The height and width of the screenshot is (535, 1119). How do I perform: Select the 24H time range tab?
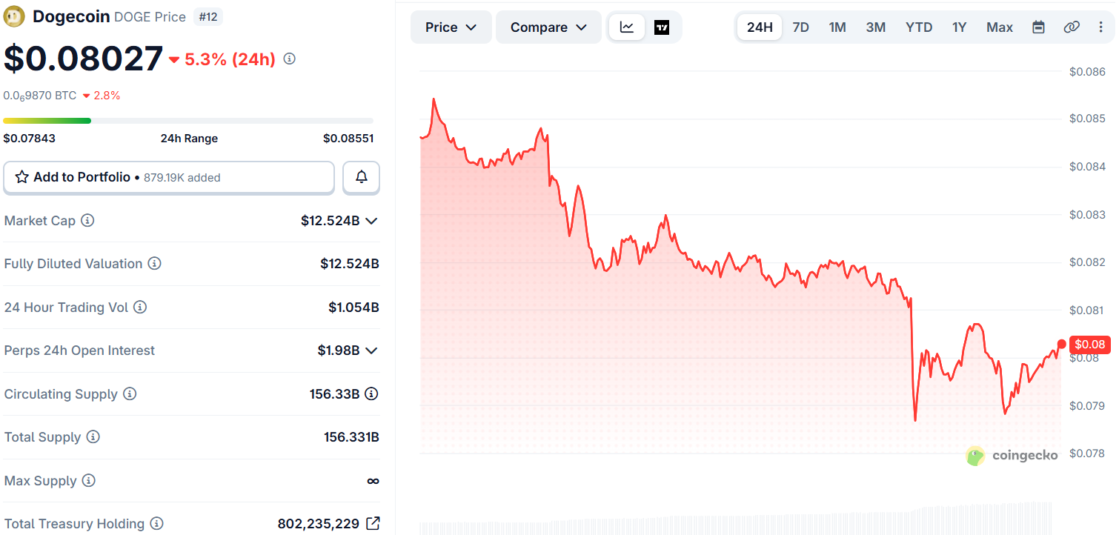(760, 27)
